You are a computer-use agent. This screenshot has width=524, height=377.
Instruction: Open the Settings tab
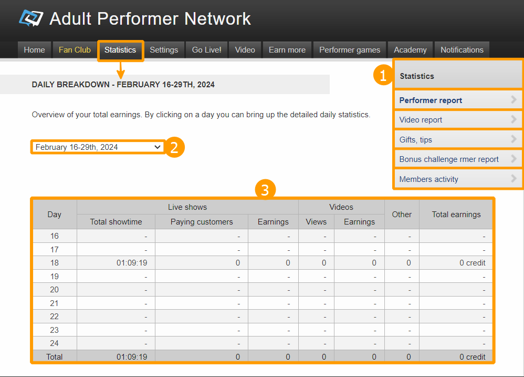[164, 50]
